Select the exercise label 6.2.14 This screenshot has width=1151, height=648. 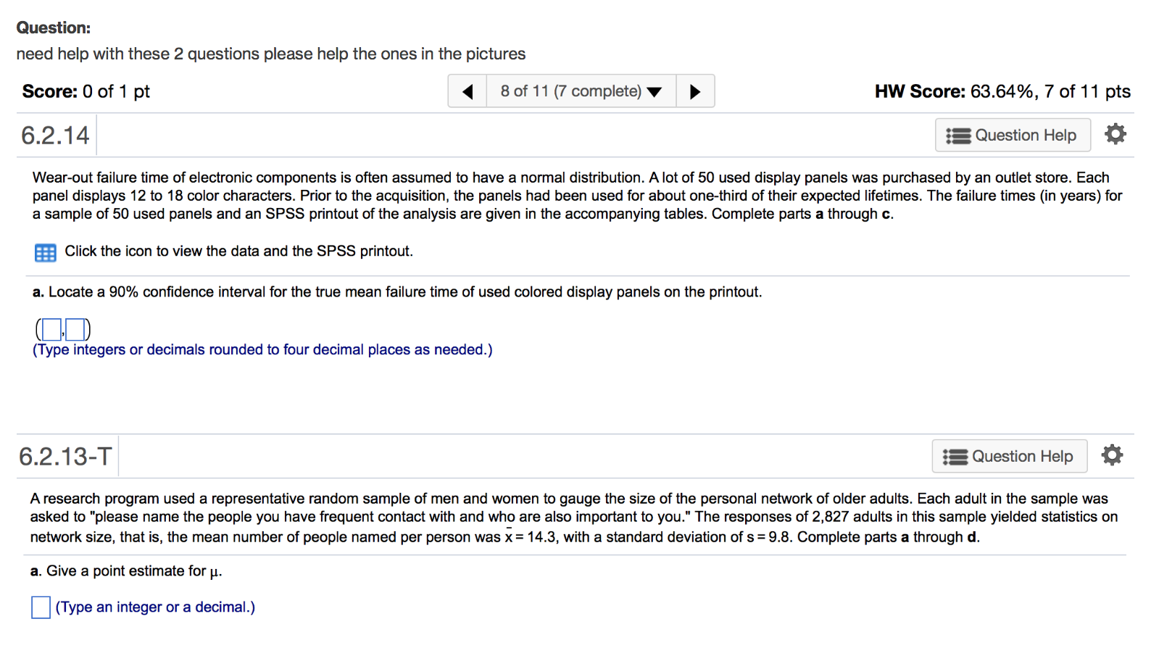tap(55, 135)
